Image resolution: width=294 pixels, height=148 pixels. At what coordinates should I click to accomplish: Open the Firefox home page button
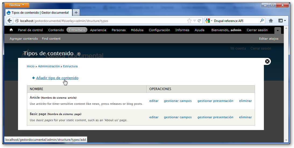(x=271, y=21)
